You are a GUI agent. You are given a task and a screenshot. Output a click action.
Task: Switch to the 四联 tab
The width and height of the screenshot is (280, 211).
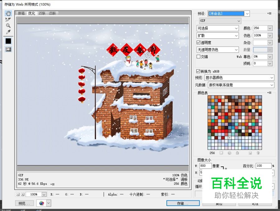click(52, 13)
